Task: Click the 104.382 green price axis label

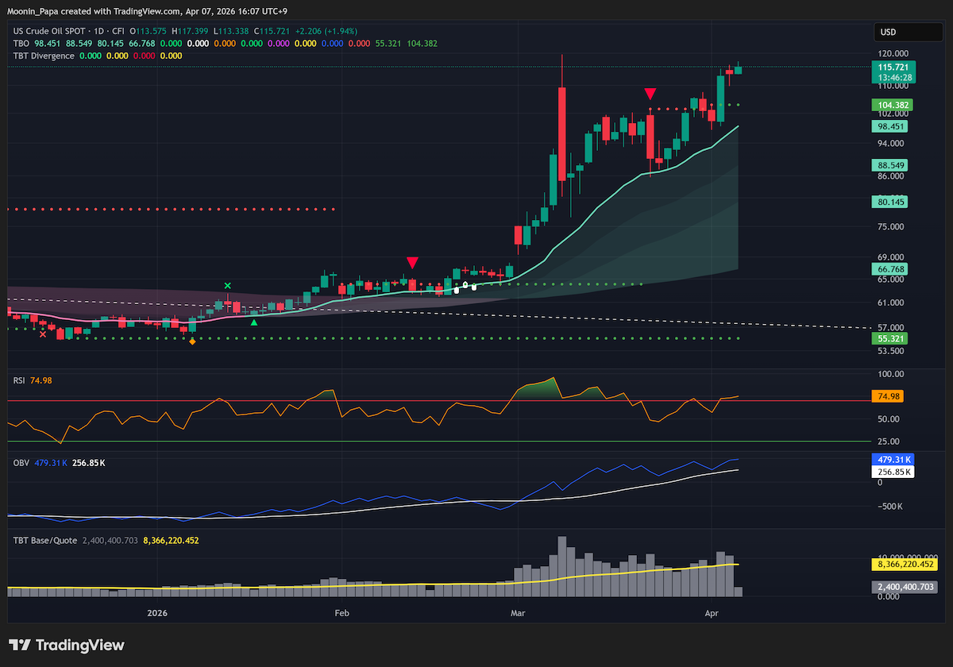Action: [894, 105]
